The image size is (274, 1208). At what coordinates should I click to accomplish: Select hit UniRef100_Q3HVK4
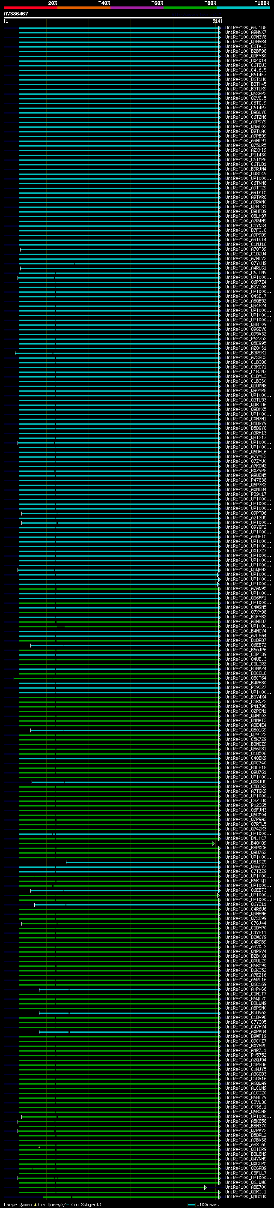point(245,42)
